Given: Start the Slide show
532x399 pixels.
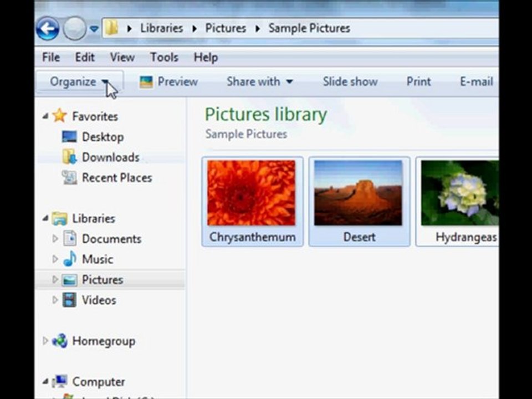Looking at the screenshot, I should [350, 82].
